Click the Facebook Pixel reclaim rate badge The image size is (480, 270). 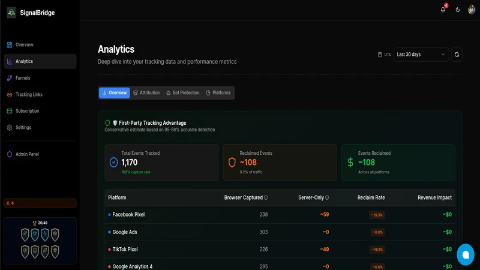point(377,215)
